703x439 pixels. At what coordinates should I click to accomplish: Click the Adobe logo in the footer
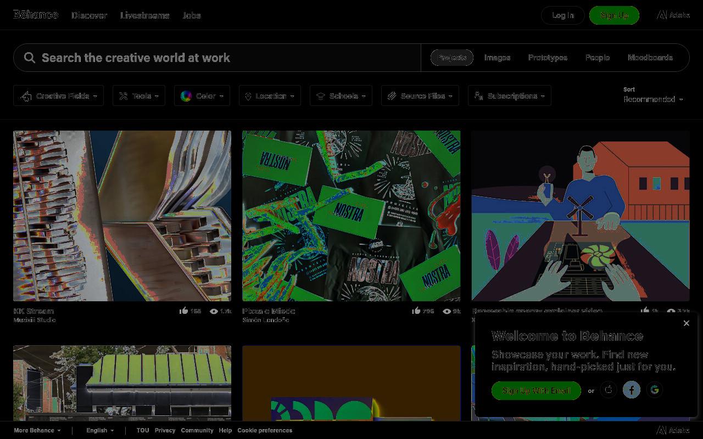pos(673,430)
